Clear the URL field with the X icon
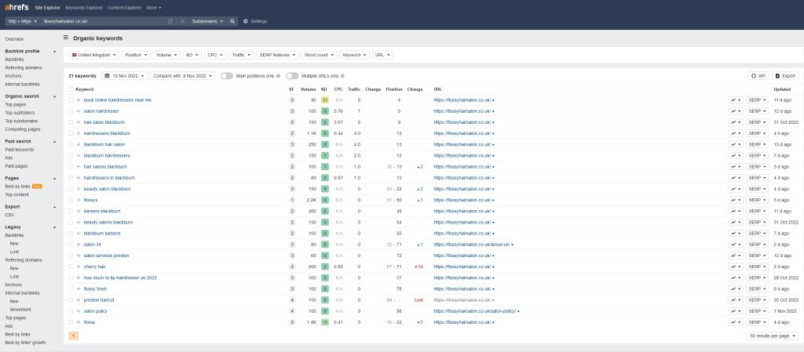The image size is (804, 352). tap(182, 21)
